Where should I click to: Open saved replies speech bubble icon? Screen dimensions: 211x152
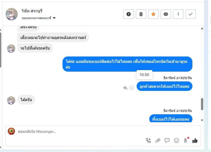tap(167, 140)
